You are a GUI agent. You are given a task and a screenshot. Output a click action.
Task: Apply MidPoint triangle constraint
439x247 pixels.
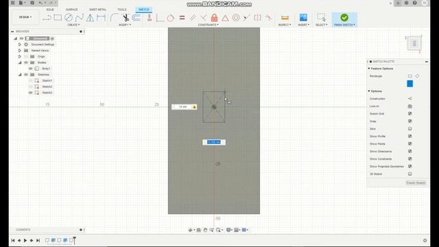tap(225, 18)
